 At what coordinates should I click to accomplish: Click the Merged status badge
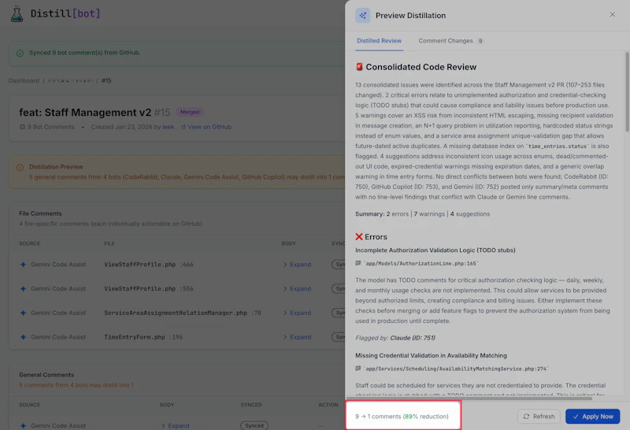[x=190, y=112]
